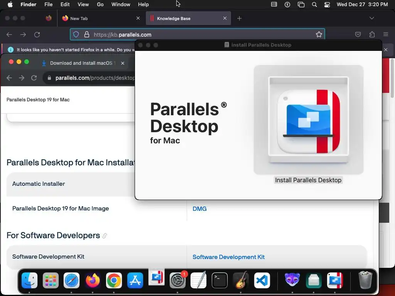Click Firefox tracking protection shield icon
Screen dimensions: 395x296
[76, 34]
